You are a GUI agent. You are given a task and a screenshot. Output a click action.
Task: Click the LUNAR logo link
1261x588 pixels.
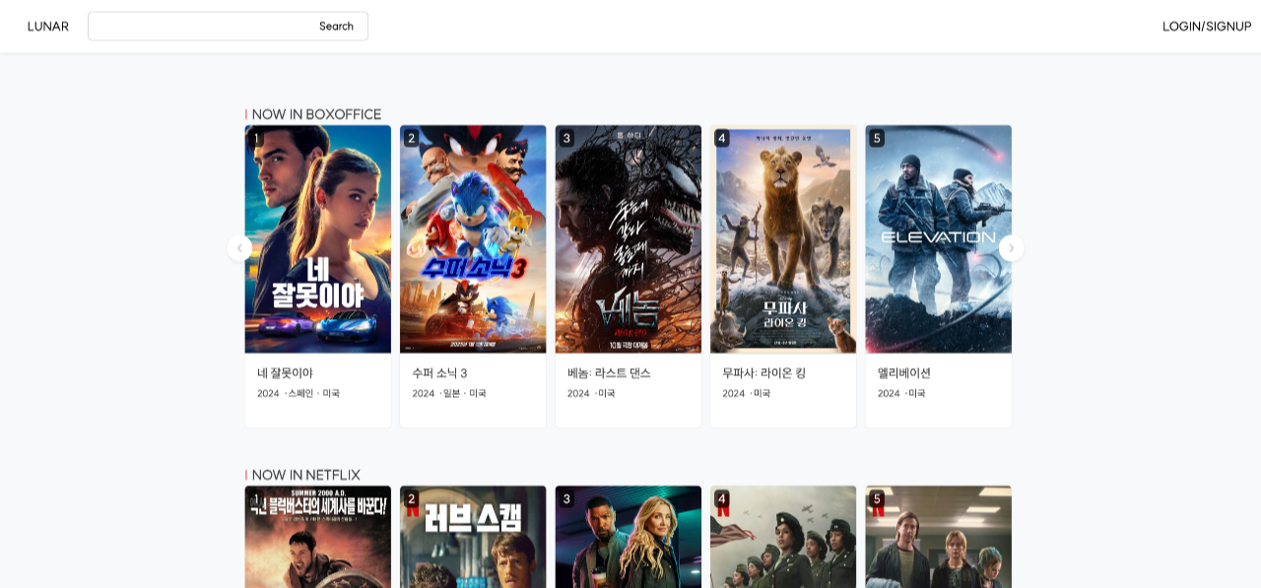(48, 27)
